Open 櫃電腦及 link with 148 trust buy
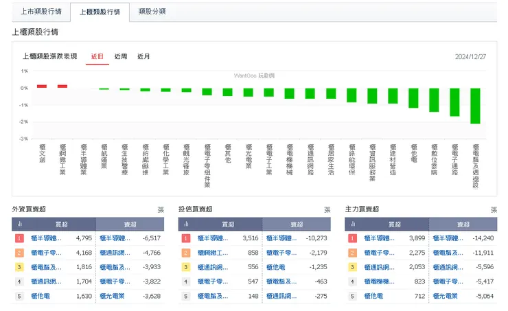This screenshot has width=508, height=311. tap(213, 296)
